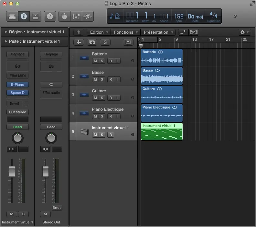This screenshot has height=227, width=256.
Task: Mute the Batterie track
Action: pos(95,61)
